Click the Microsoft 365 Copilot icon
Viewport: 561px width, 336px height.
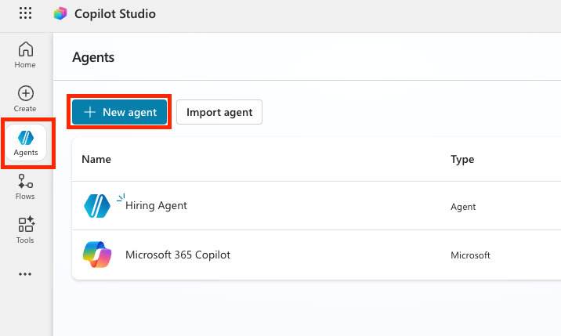(x=97, y=255)
